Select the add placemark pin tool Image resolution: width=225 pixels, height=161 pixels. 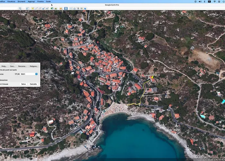[32, 8]
